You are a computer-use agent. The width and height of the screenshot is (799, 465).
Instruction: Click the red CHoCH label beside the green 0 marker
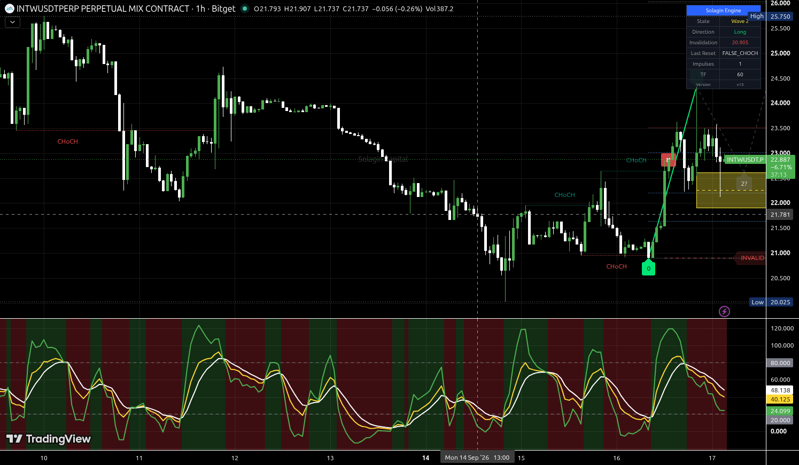pos(616,266)
